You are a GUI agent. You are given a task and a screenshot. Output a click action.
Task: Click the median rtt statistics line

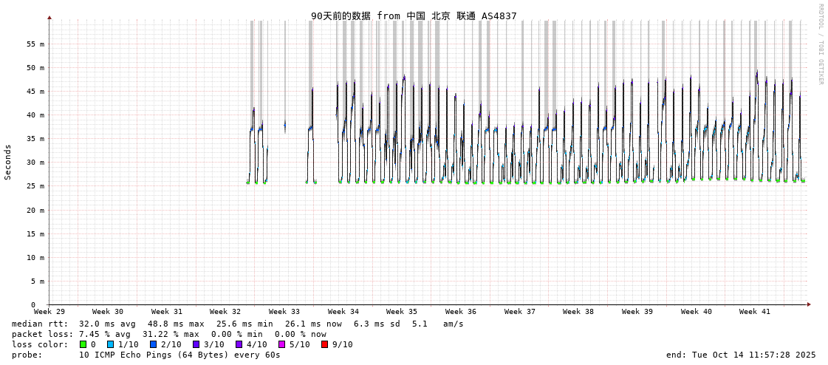238,324
